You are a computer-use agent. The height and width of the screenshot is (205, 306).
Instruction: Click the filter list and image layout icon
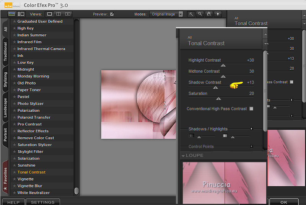pyautogui.click(x=21, y=14)
